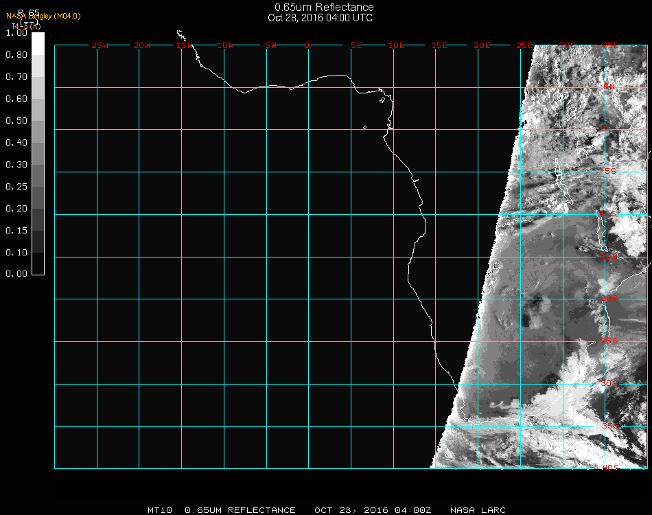Click the 0.50 value on the reflectance scale

tap(16, 121)
